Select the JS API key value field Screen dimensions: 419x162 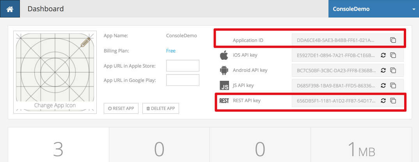[x=348, y=85]
